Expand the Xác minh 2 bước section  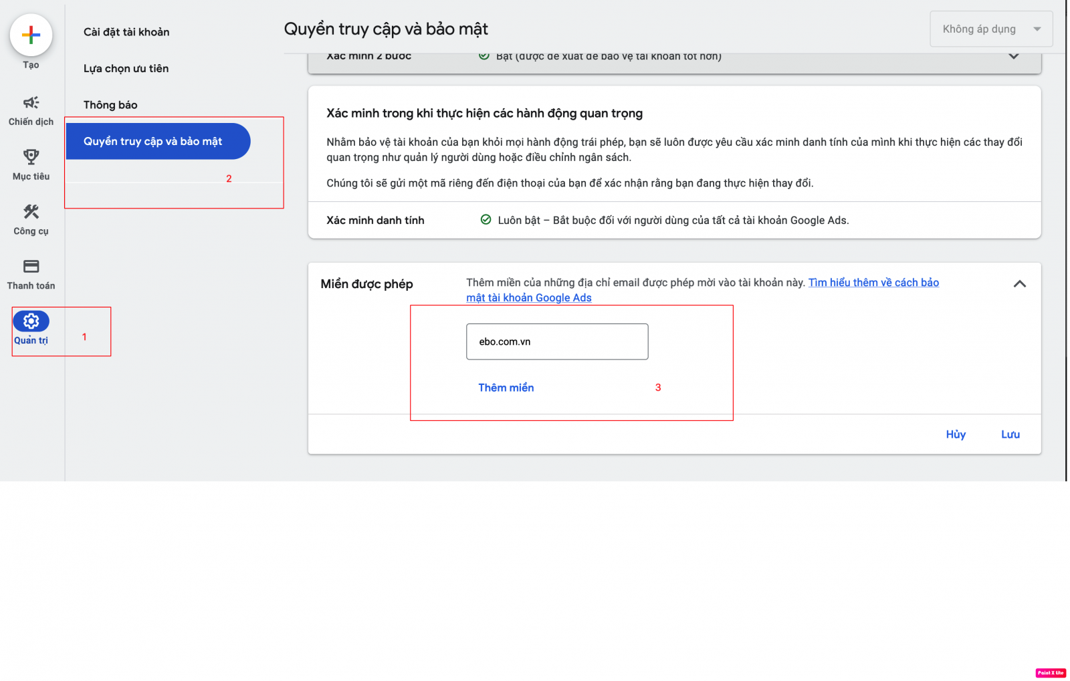tap(1014, 57)
